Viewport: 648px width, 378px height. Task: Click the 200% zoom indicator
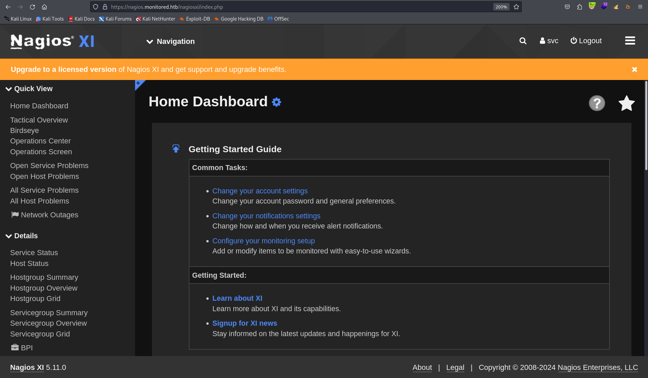point(501,7)
